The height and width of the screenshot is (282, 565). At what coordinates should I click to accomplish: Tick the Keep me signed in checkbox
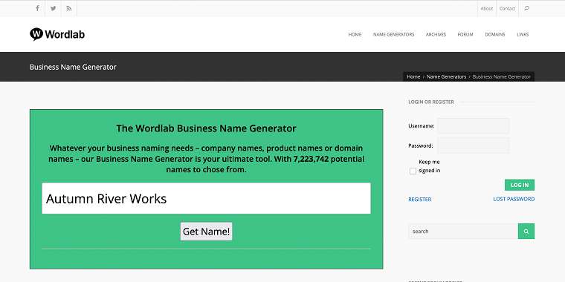[x=413, y=171]
